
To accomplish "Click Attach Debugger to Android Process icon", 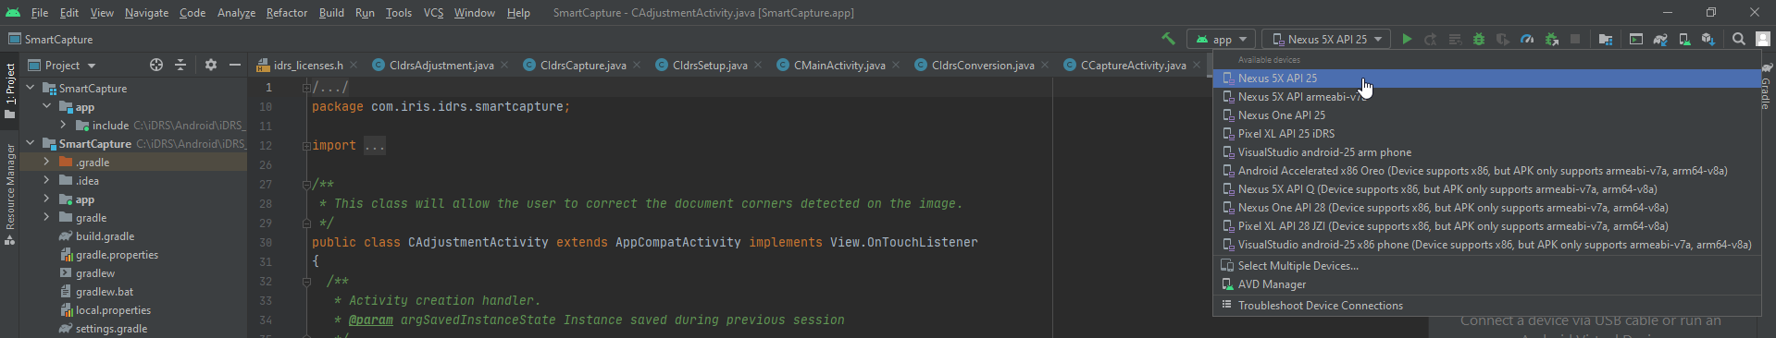I will [x=1551, y=39].
